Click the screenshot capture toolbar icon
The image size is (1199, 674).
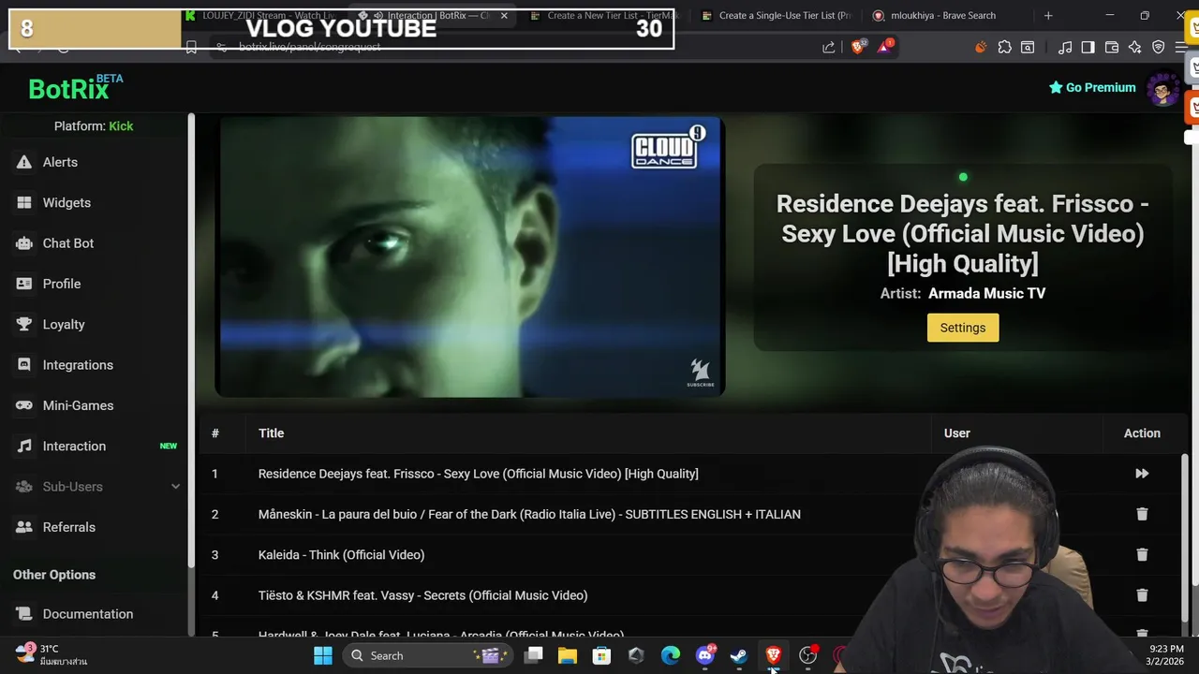(x=1028, y=47)
